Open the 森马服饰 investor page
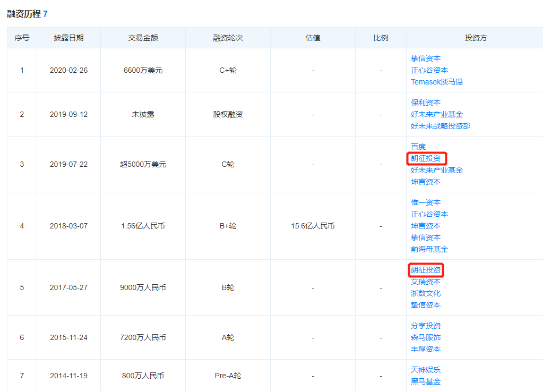The height and width of the screenshot is (391, 543). [x=426, y=337]
